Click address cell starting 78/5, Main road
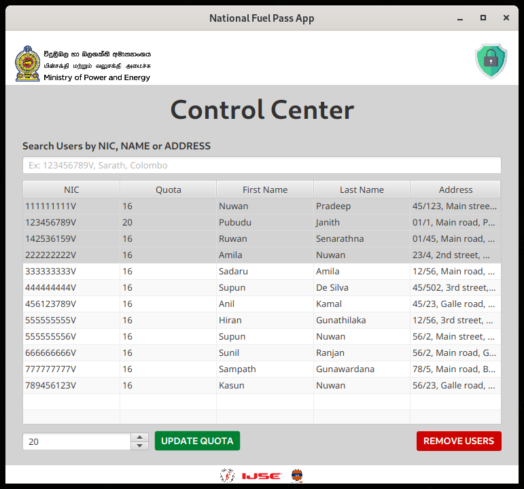The width and height of the screenshot is (524, 489). (455, 369)
